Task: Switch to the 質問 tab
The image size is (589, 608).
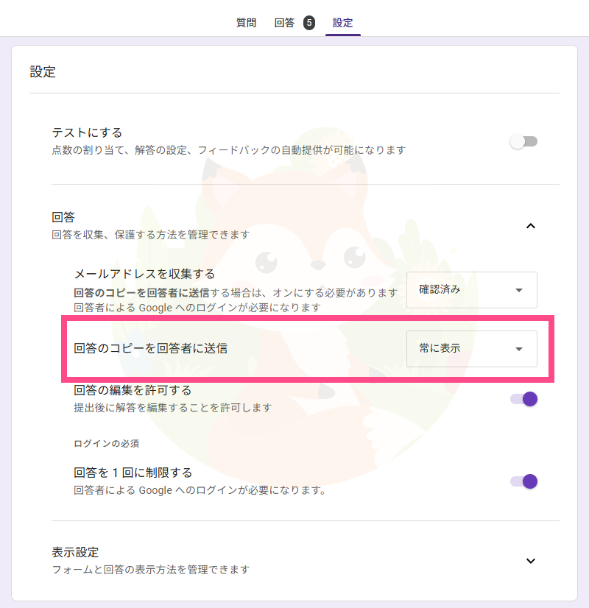Action: coord(245,23)
